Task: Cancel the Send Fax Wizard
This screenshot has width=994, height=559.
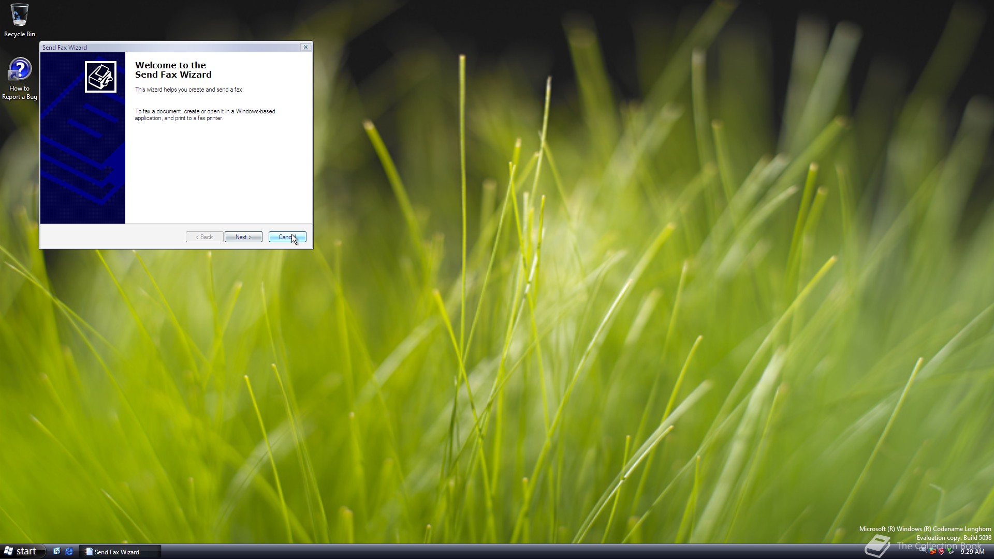Action: click(287, 237)
